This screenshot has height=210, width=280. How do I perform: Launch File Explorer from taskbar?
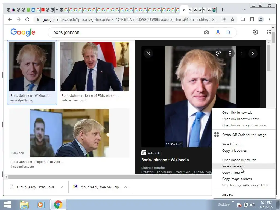(24, 205)
